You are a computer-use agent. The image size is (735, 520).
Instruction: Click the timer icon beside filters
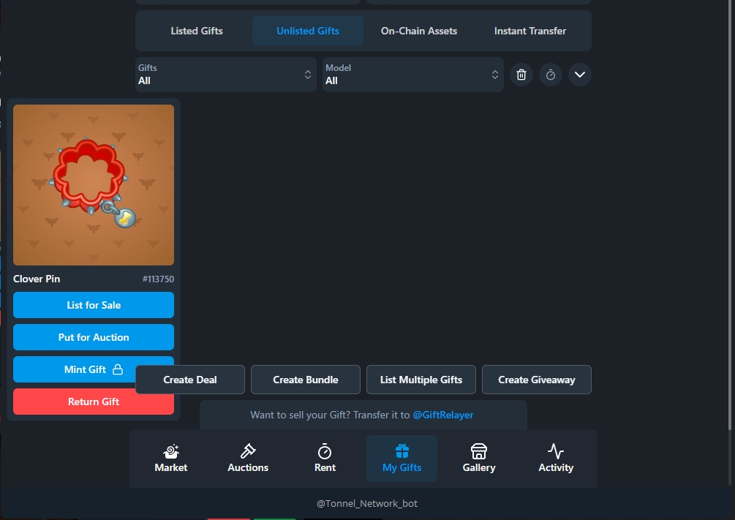tap(551, 75)
